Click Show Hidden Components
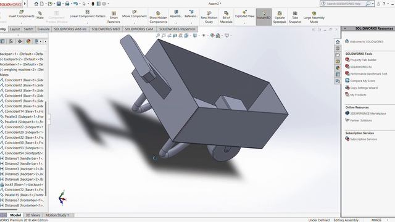 [x=158, y=17]
